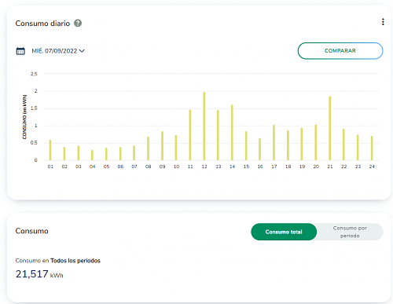Select the hour 01 bar
This screenshot has width=393, height=304.
[50, 150]
